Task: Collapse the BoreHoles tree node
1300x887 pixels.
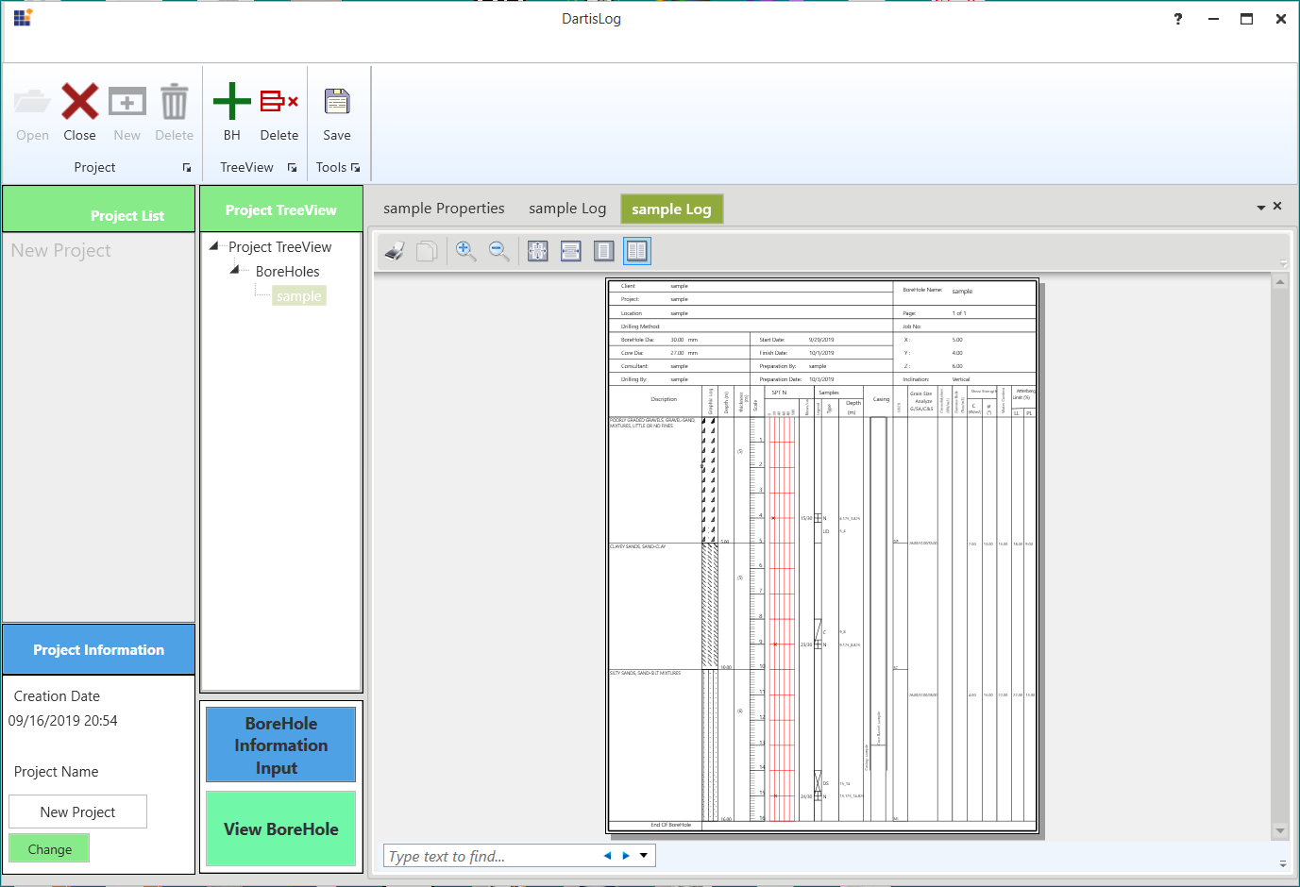Action: (236, 271)
